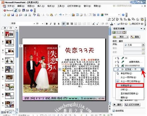Toggle Italic formatting
This screenshot has height=116, width=147.
(x=51, y=24)
